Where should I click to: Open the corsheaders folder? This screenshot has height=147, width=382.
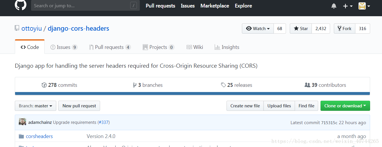tap(39, 136)
